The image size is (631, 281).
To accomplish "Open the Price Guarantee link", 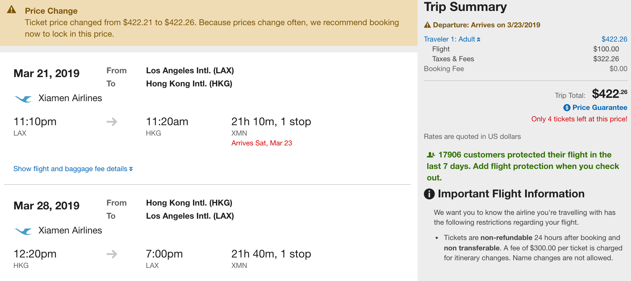I will click(x=600, y=108).
